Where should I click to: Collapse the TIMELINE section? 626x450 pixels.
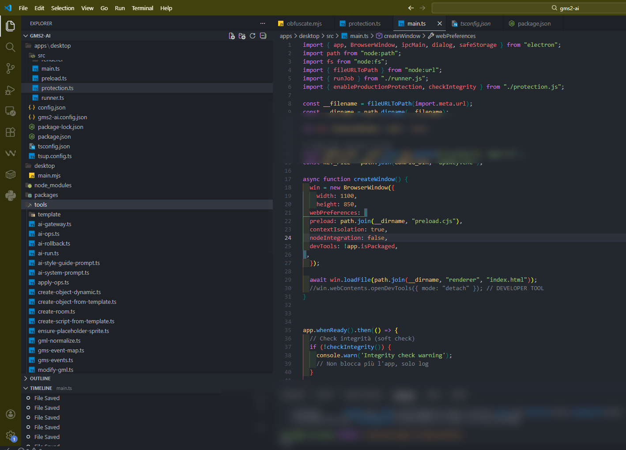pos(147,388)
